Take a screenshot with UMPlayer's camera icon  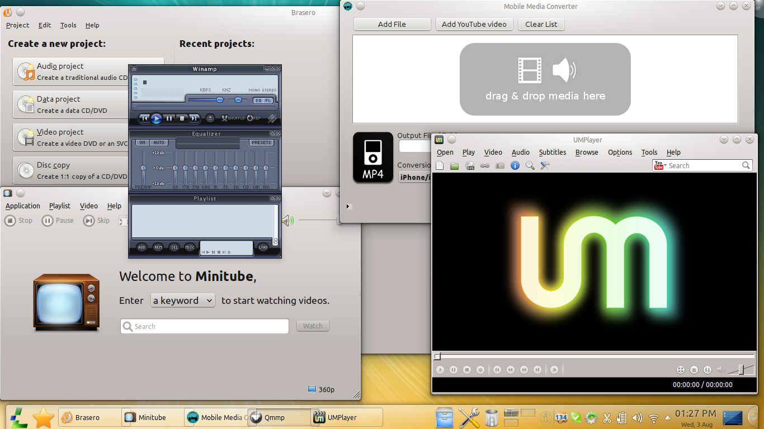coord(500,165)
